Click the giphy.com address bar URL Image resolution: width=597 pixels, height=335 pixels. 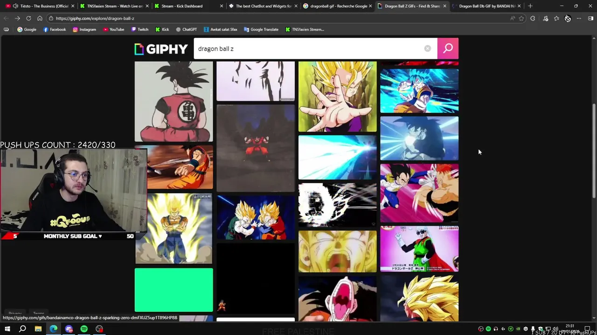coord(95,18)
